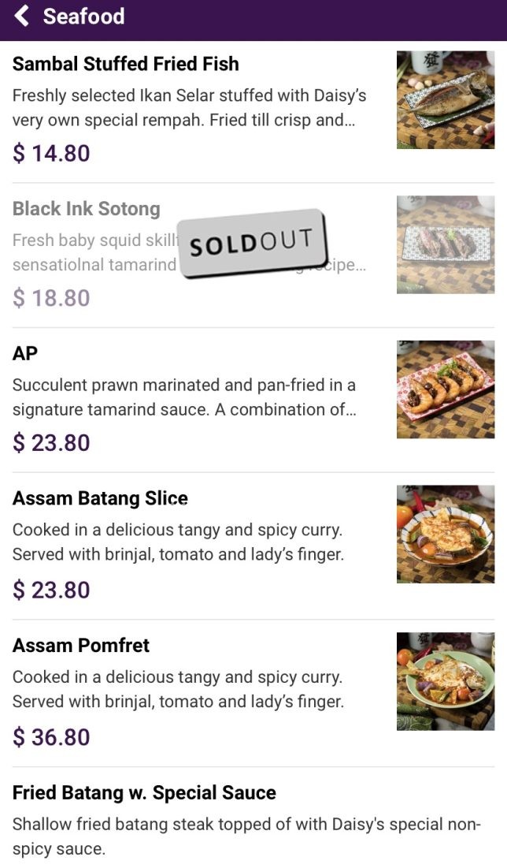Tap the $ 36.80 price
This screenshot has width=507, height=868.
tap(51, 737)
